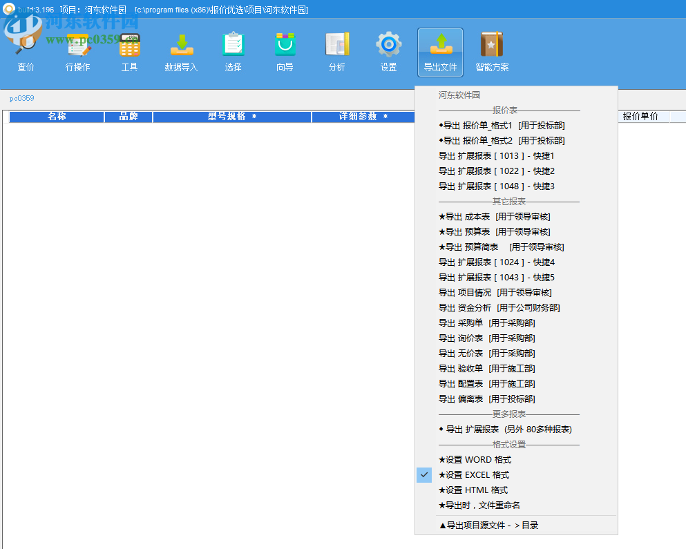This screenshot has width=686, height=549.
Task: Click the 导出文件 export file button
Action: tap(440, 52)
